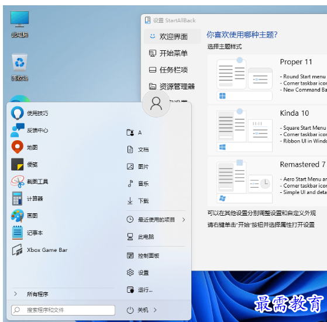Choose the Proper 11 theme
Screen dimensions: 327x322
267,79
